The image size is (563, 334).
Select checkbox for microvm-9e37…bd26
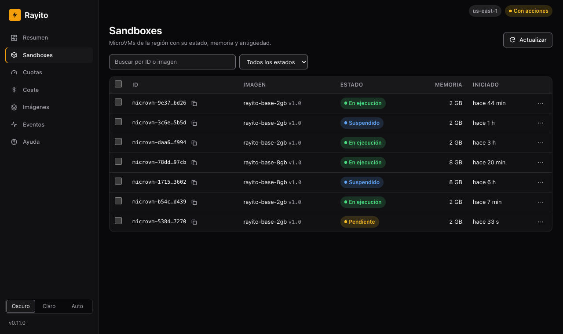coord(118,102)
